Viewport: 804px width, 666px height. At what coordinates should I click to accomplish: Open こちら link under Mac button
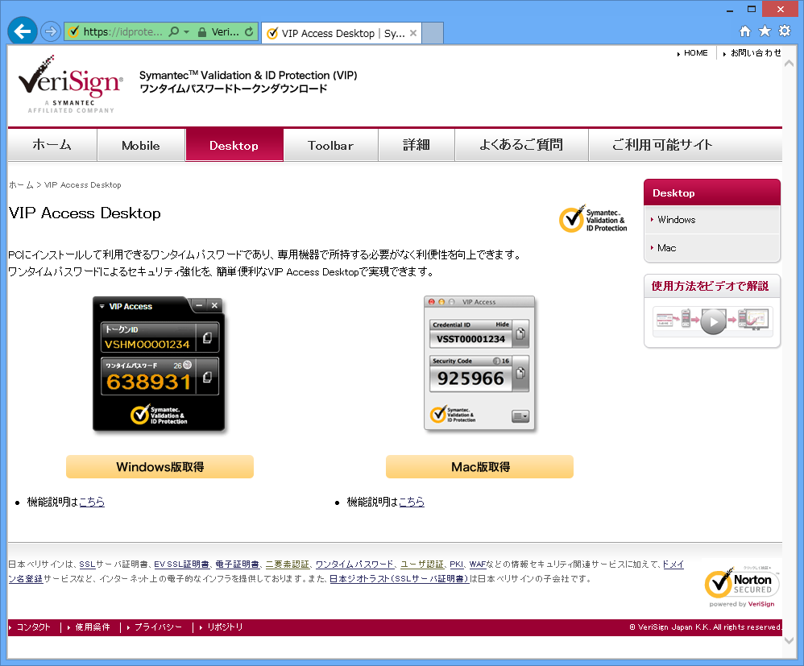point(412,502)
